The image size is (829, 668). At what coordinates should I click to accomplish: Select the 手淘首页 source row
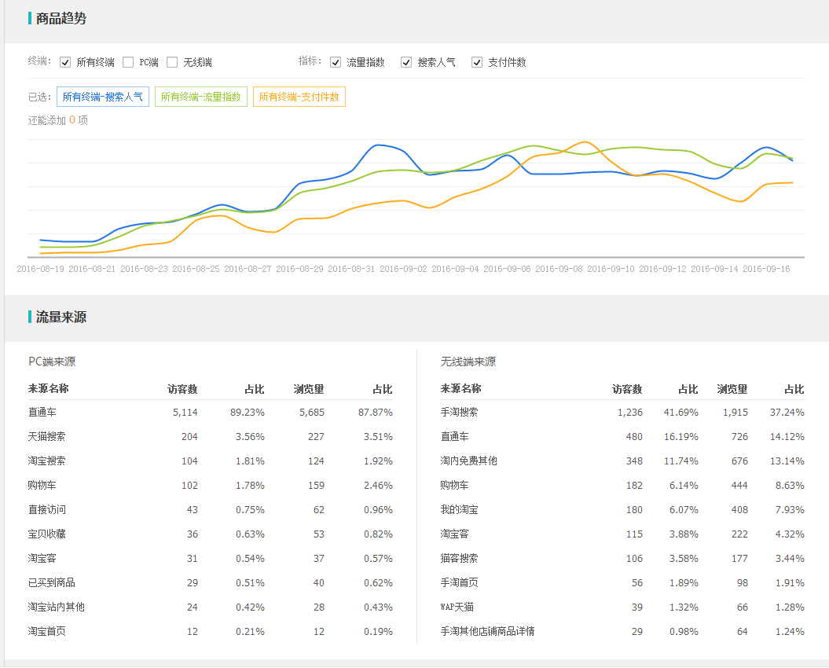tap(622, 582)
